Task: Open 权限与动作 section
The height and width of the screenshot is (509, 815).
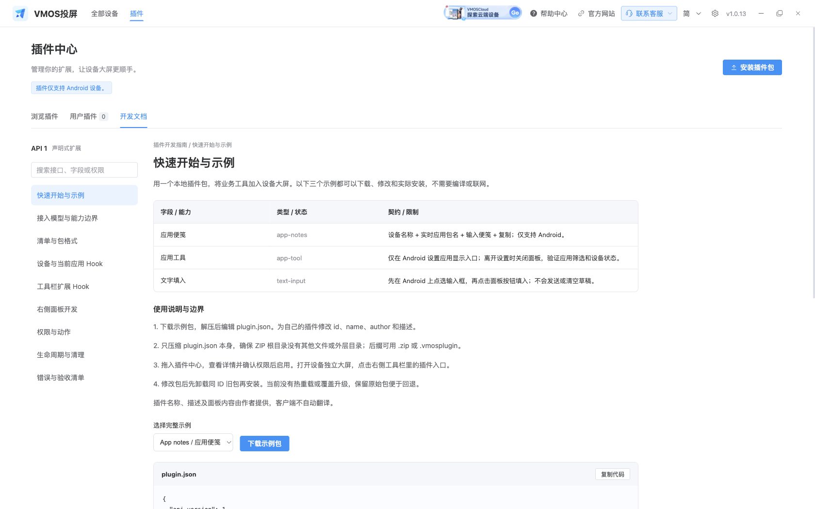Action: pos(84,332)
